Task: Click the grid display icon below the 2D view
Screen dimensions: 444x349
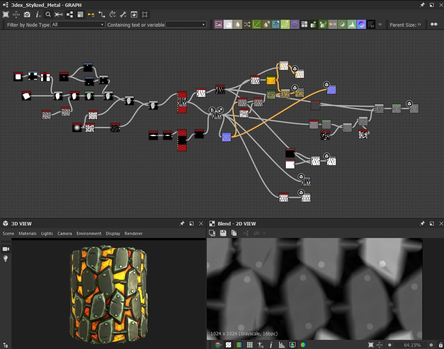Action: [250, 345]
